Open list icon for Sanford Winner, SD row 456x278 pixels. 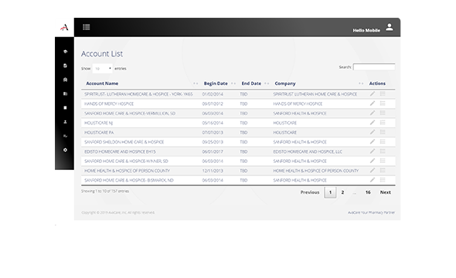tap(383, 161)
